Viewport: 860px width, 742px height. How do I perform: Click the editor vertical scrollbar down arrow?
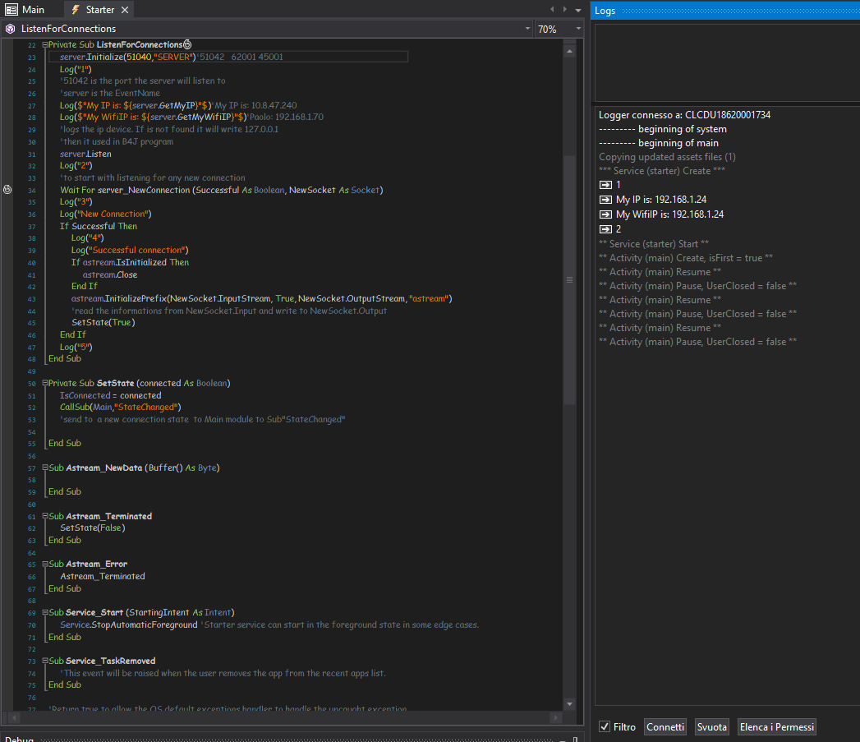tap(569, 703)
